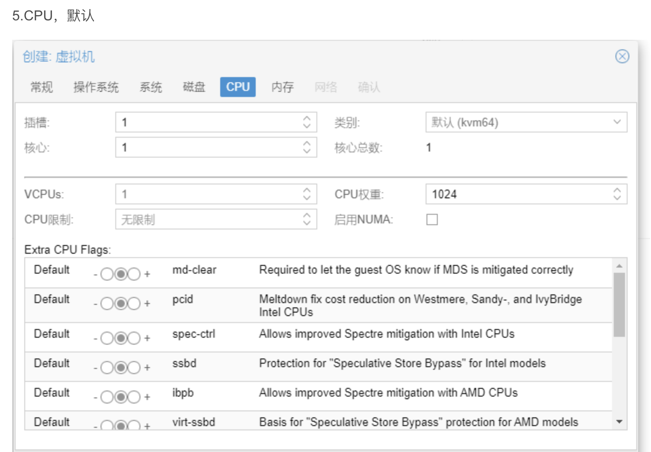This screenshot has width=651, height=452.
Task: Switch to the 磁盘 tab
Action: click(194, 87)
